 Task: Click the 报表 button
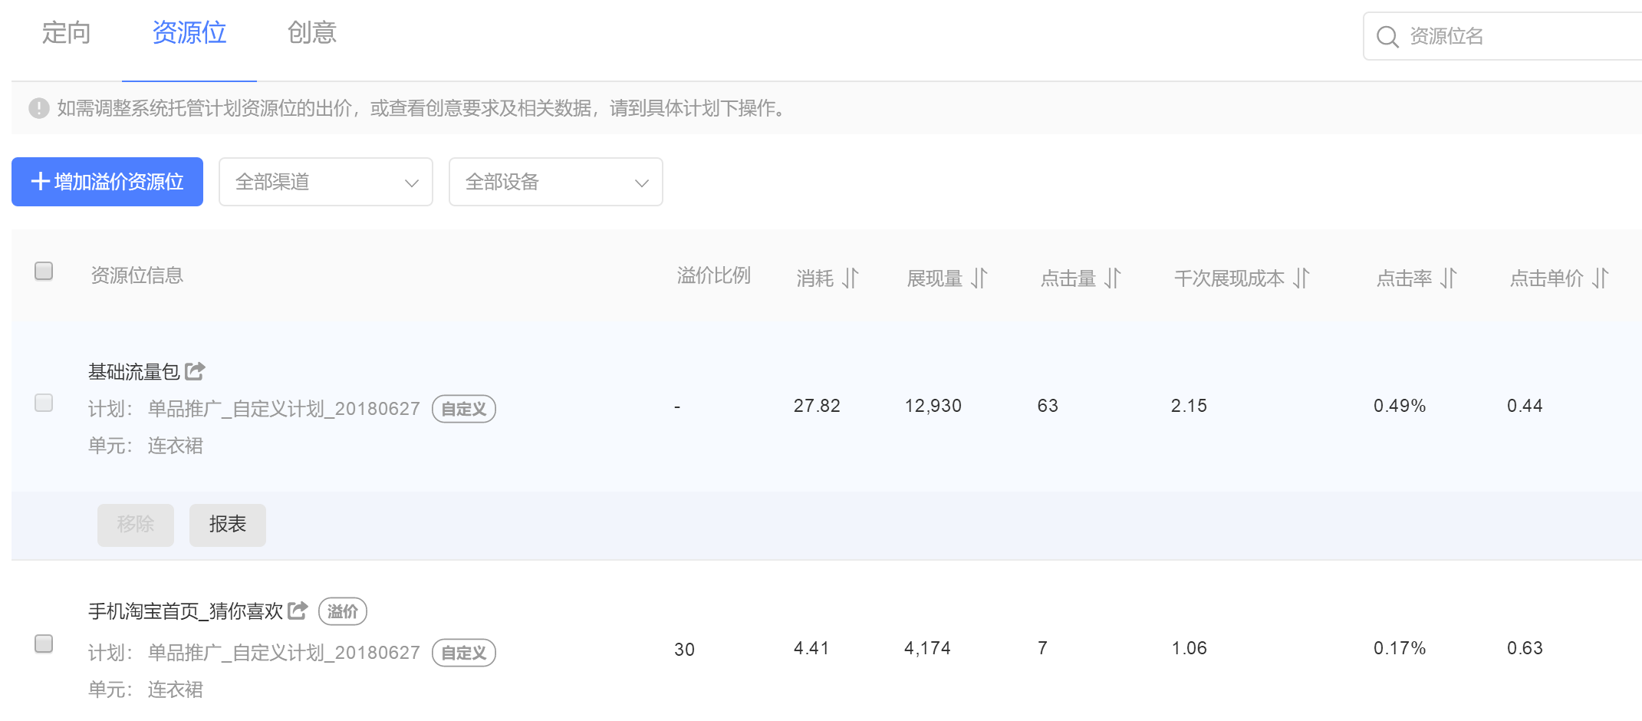pyautogui.click(x=228, y=525)
